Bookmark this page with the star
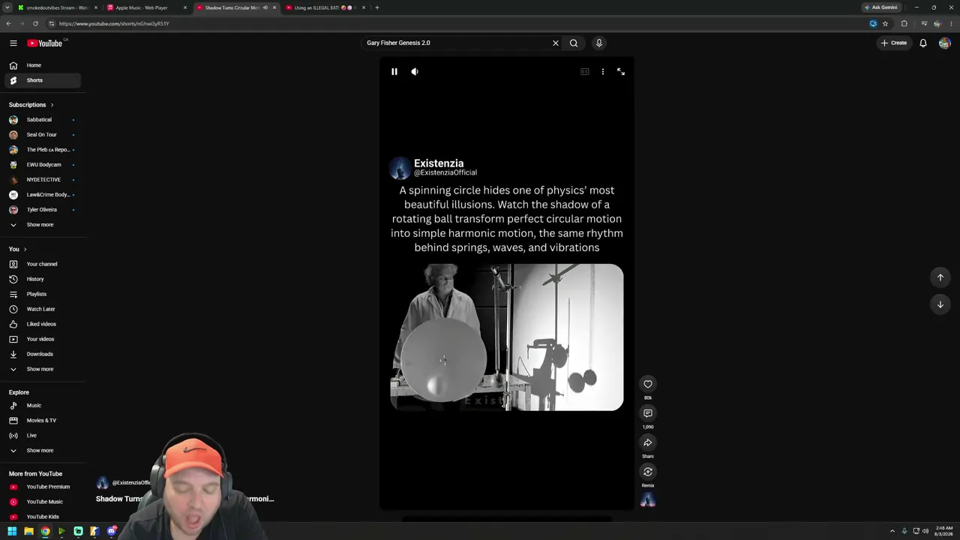 pyautogui.click(x=885, y=23)
